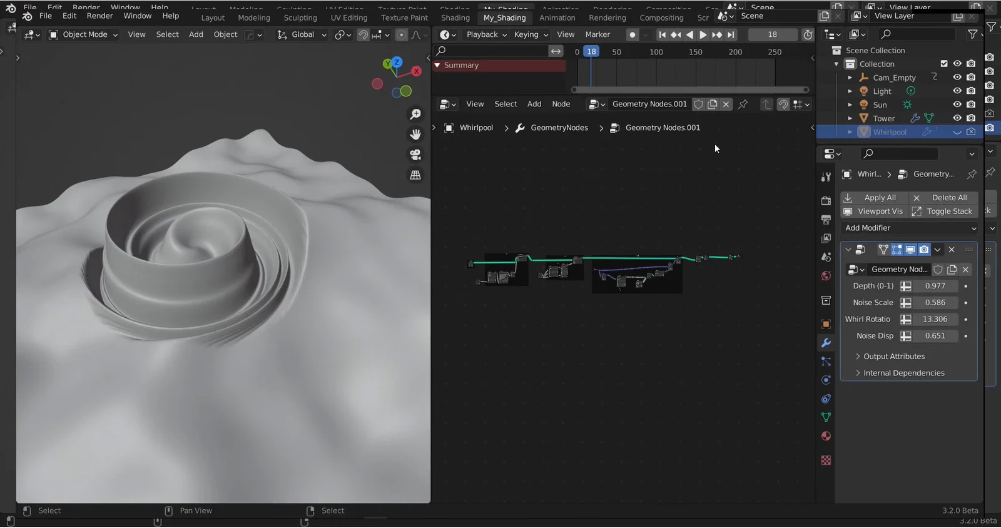Open Output properties printer icon
The width and height of the screenshot is (1001, 528).
826,220
